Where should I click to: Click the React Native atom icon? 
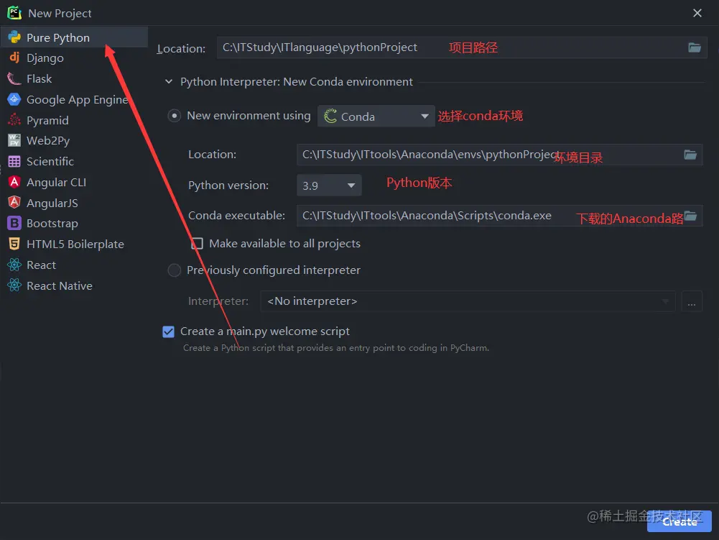[x=14, y=285]
